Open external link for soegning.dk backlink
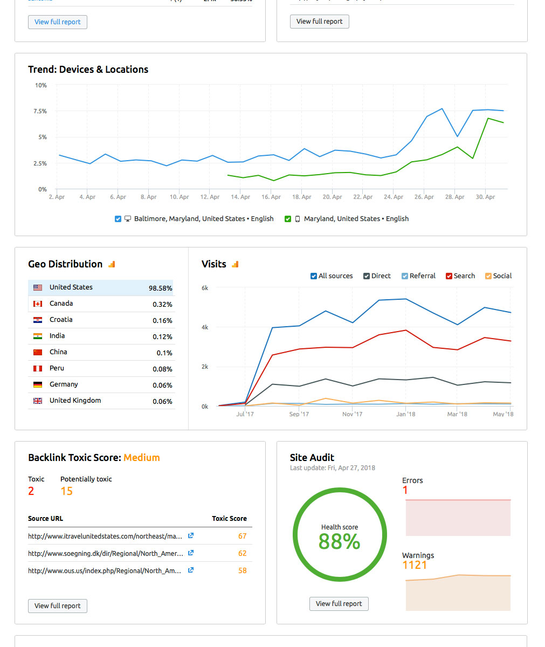The height and width of the screenshot is (647, 545). click(x=191, y=553)
